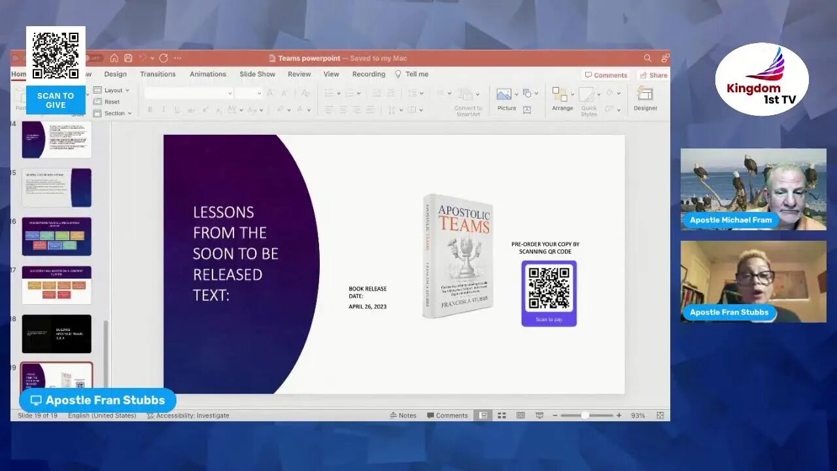The width and height of the screenshot is (837, 471).
Task: Expand the Quick Styles dropdown arrow
Action: tap(599, 94)
